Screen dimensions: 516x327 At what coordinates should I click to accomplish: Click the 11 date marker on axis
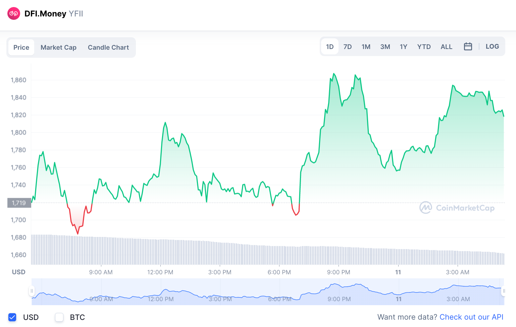pos(398,272)
